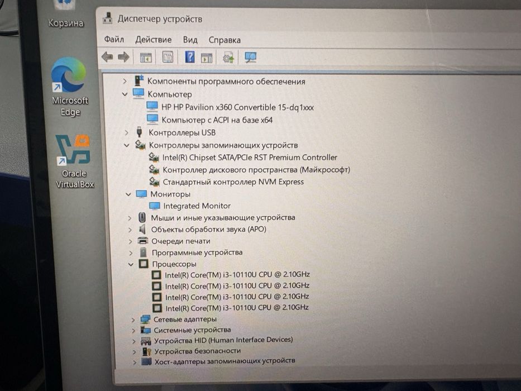
Task: Open the Справка menu
Action: (x=224, y=40)
